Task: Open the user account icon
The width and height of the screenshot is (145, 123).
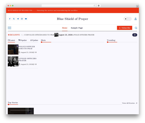Action: [135, 19]
